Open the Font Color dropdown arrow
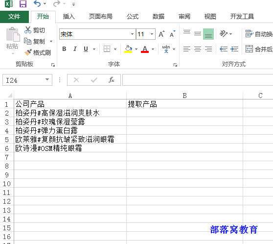The height and width of the screenshot is (244, 273). coord(153,49)
